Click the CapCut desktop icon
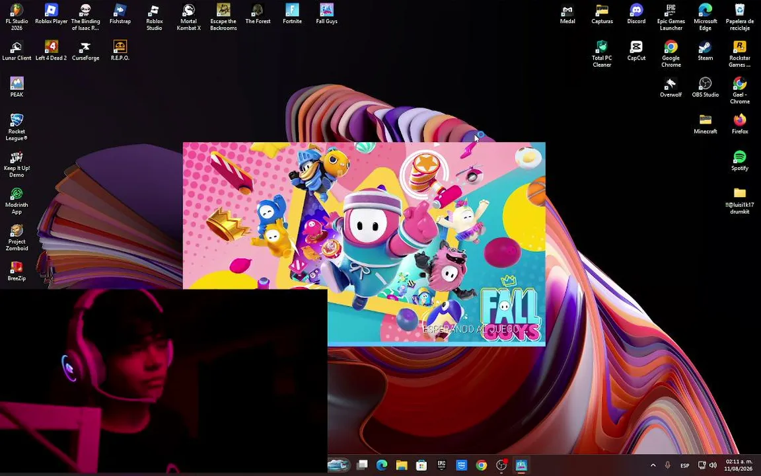761x476 pixels. (x=636, y=50)
